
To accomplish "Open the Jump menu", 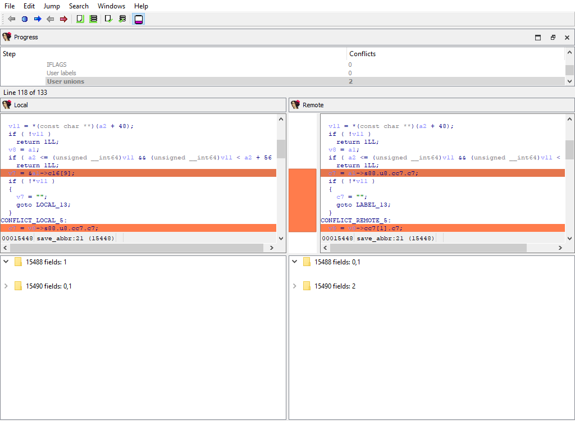I will click(52, 6).
